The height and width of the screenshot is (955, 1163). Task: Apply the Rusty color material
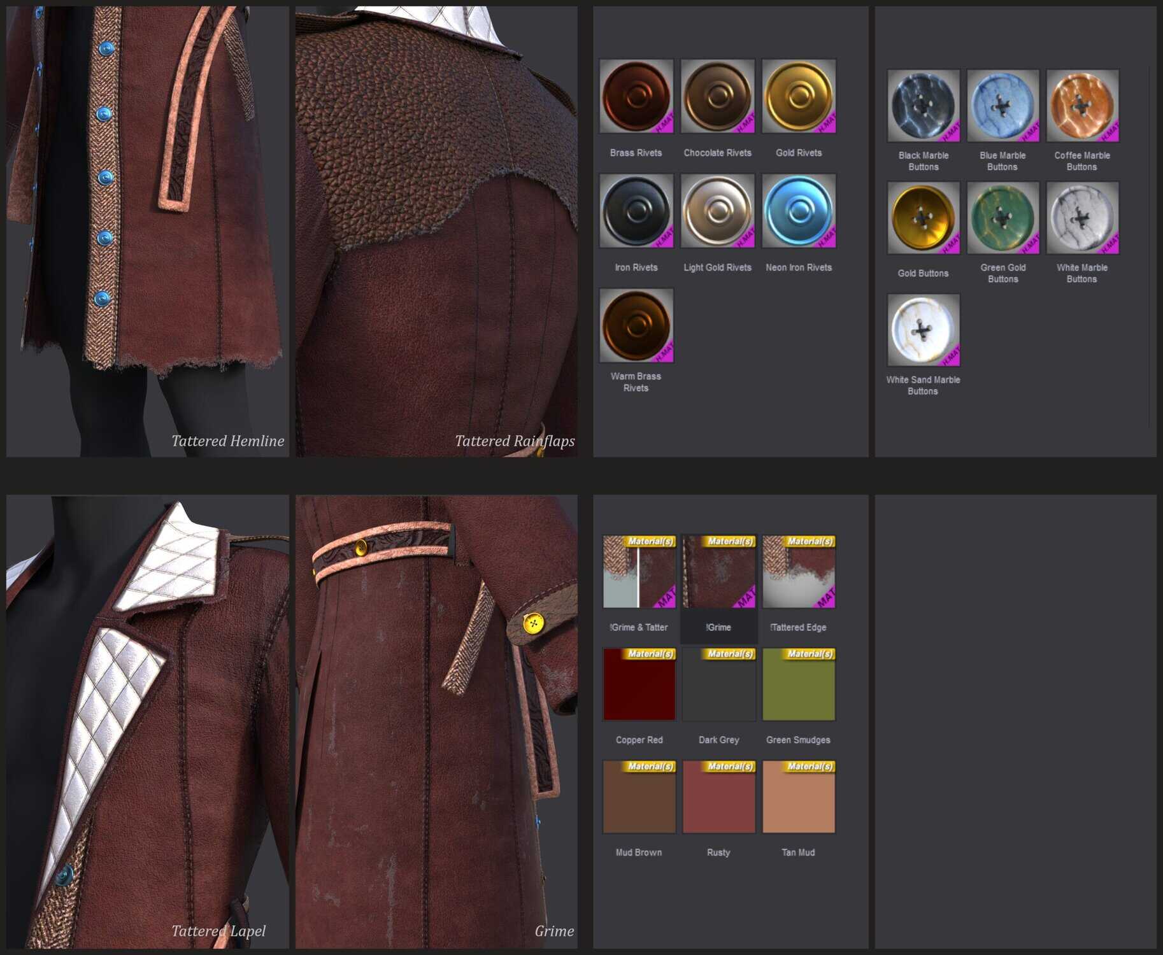click(718, 797)
